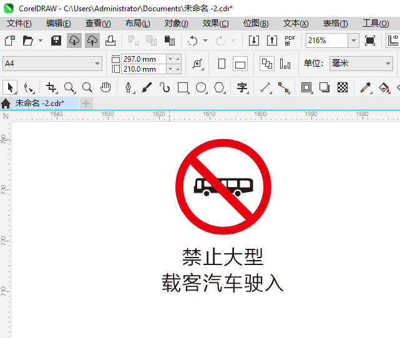This screenshot has width=400, height=338.
Task: Open the undo history dropdown arrow
Action: pyautogui.click(x=205, y=41)
